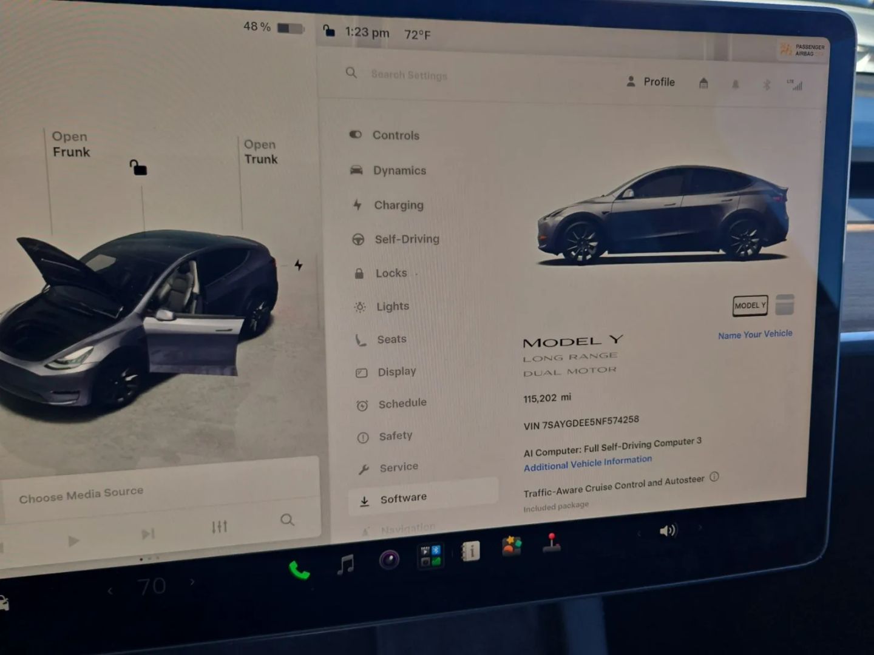Image resolution: width=874 pixels, height=655 pixels.
Task: Tap the charge port lightning icon
Action: (298, 265)
